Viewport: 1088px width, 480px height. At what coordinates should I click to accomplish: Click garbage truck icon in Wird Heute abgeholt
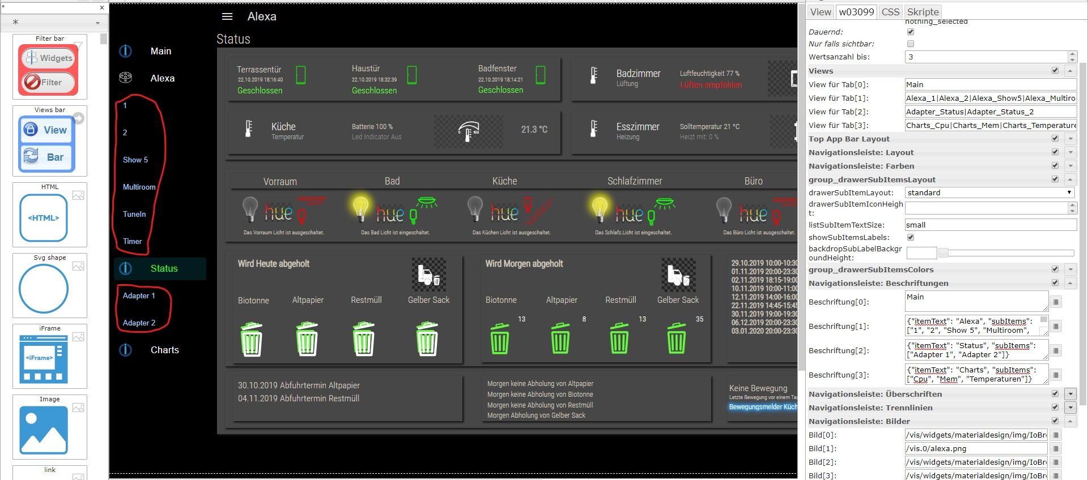click(x=429, y=275)
